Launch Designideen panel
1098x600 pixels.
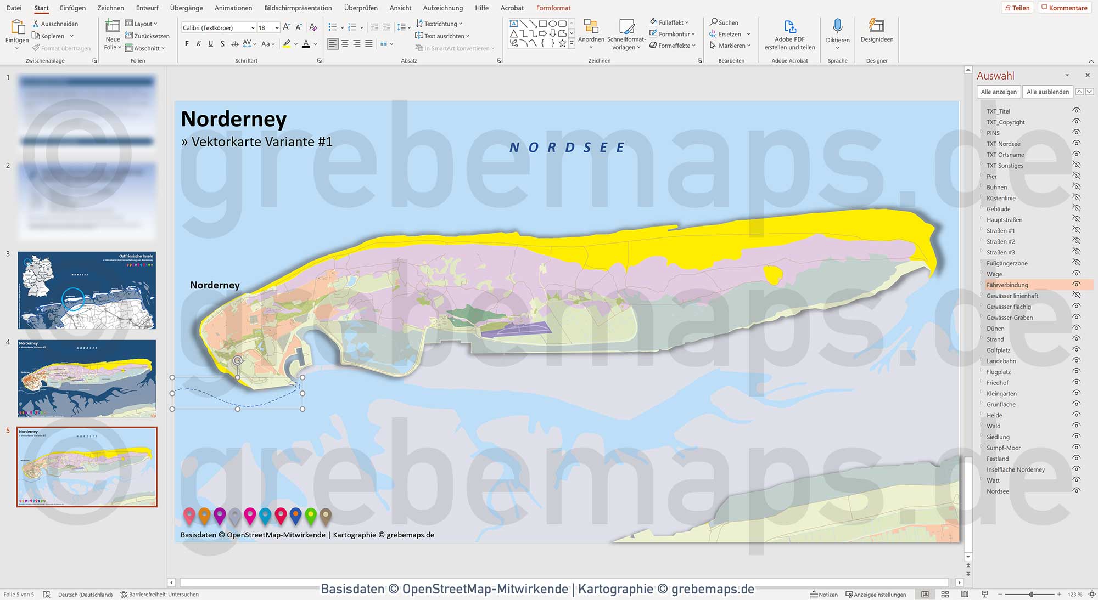click(x=877, y=34)
